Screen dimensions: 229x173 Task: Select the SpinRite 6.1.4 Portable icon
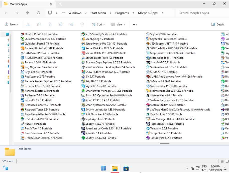[x=83, y=133]
